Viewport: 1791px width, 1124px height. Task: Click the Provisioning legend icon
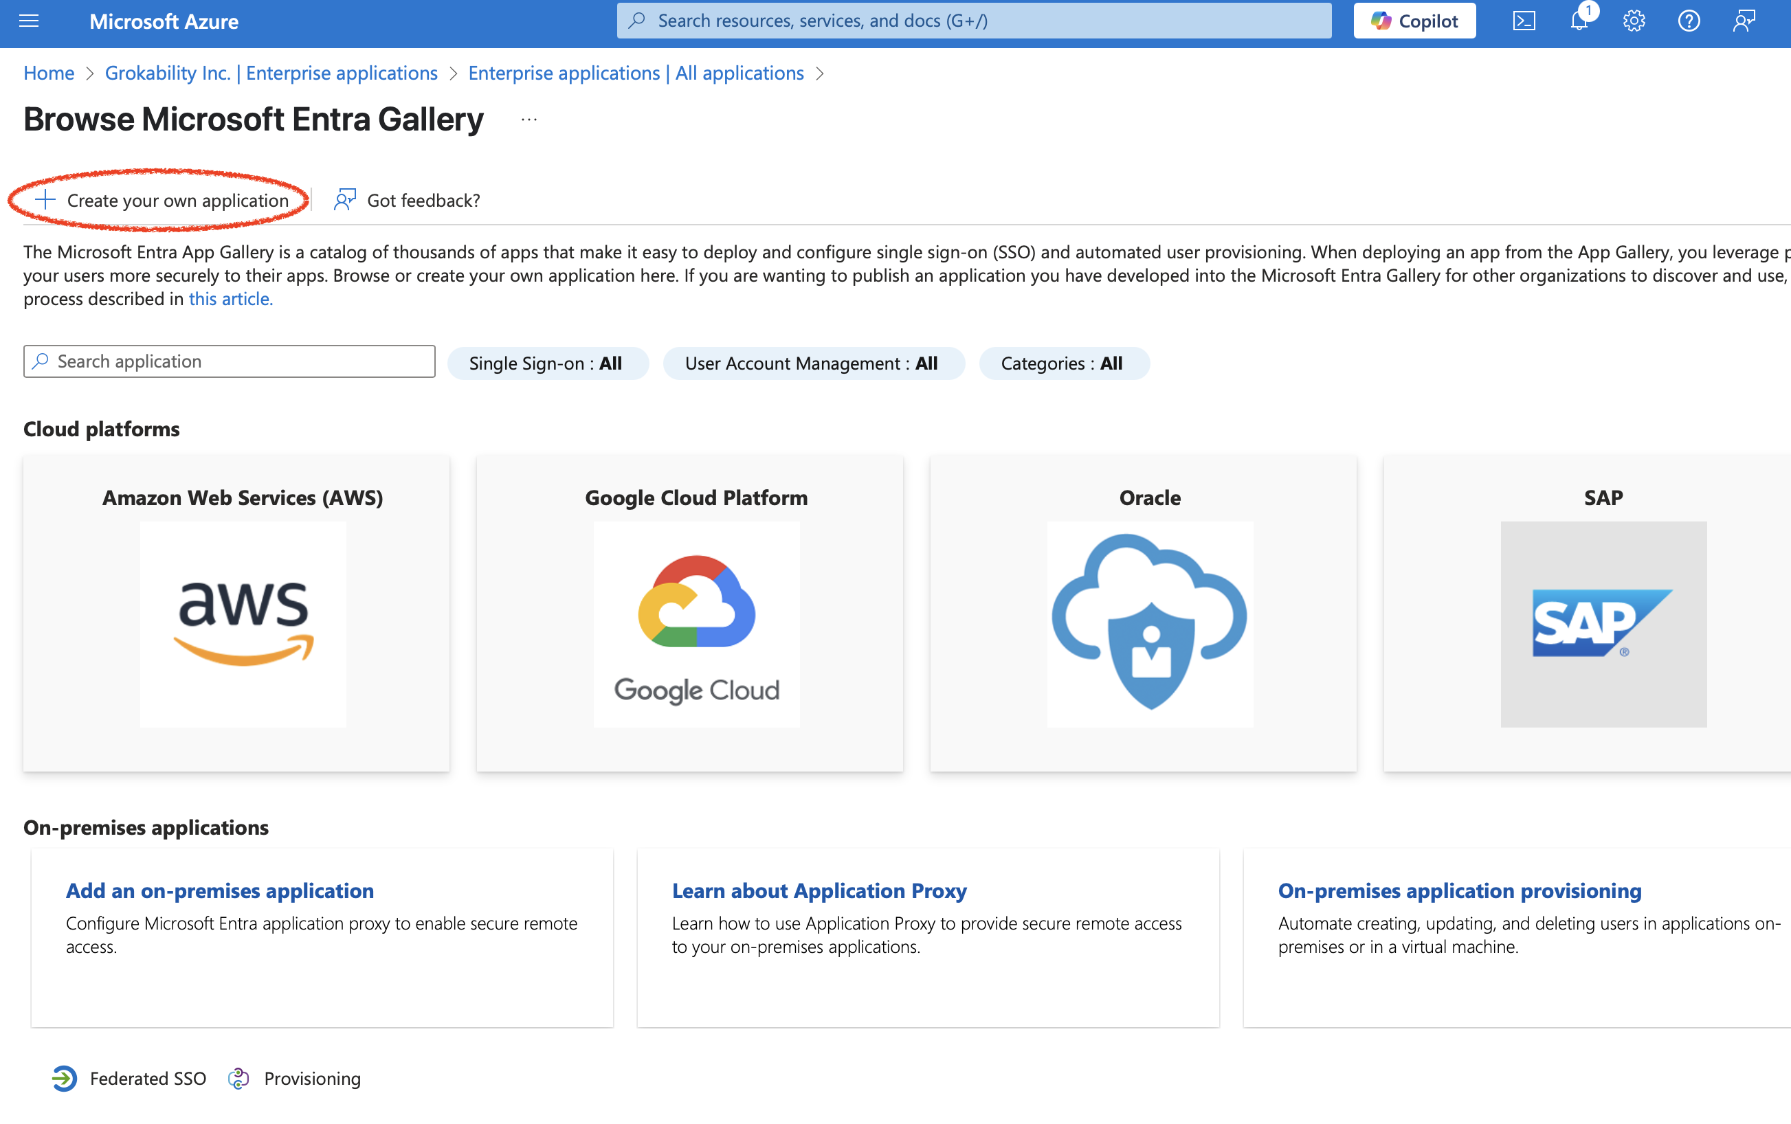[x=238, y=1079]
